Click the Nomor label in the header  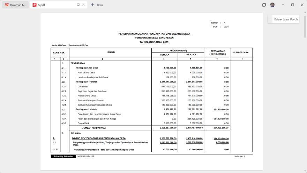[214, 23]
